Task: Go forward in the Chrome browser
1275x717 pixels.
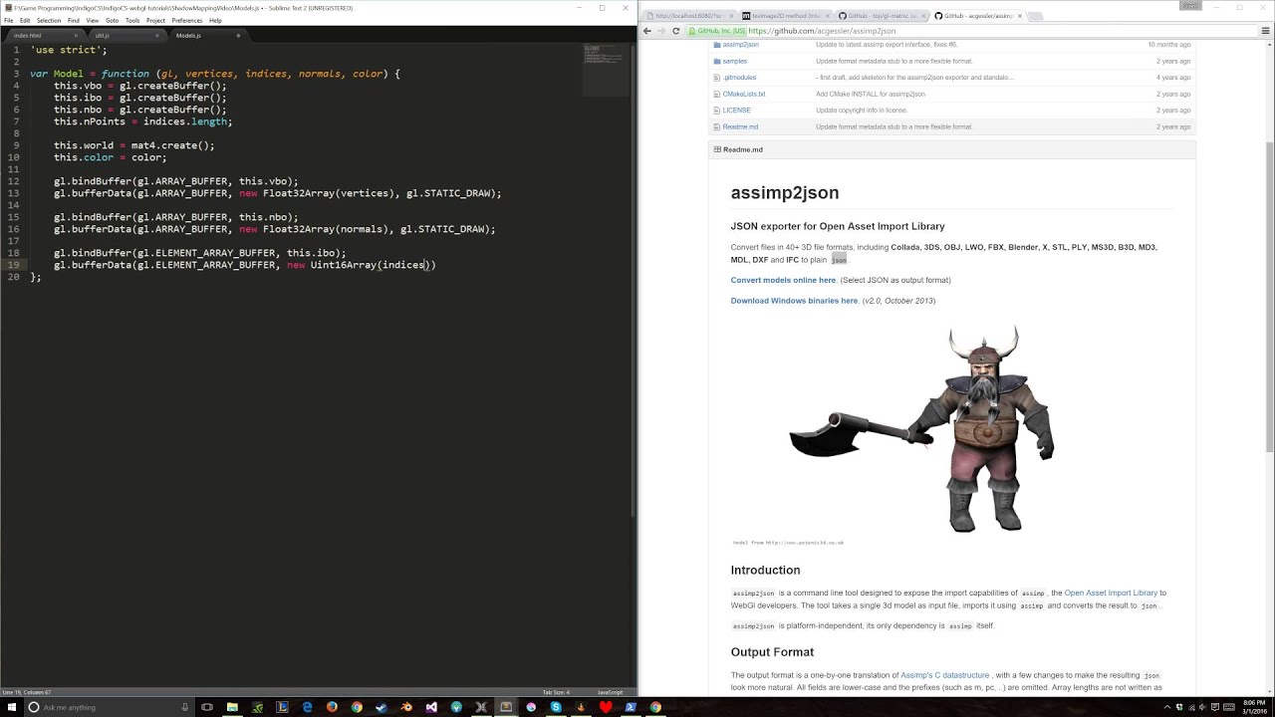Action: click(661, 31)
